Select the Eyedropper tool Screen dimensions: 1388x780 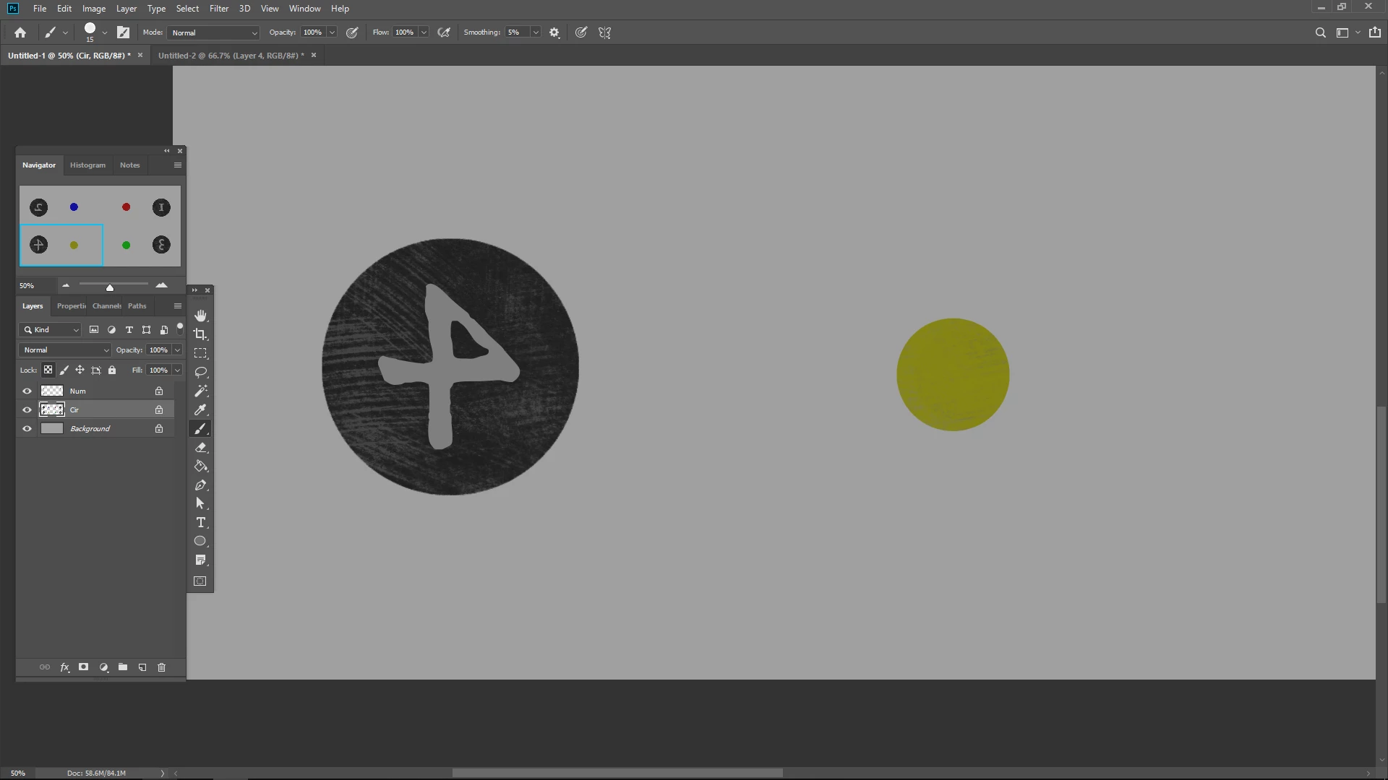click(x=201, y=409)
